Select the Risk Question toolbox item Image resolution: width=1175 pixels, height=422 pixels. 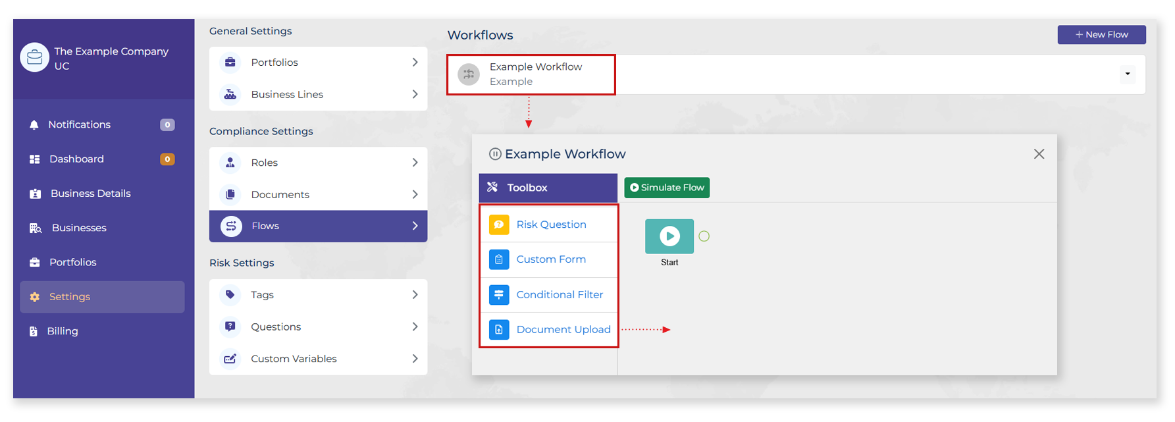[x=549, y=224]
